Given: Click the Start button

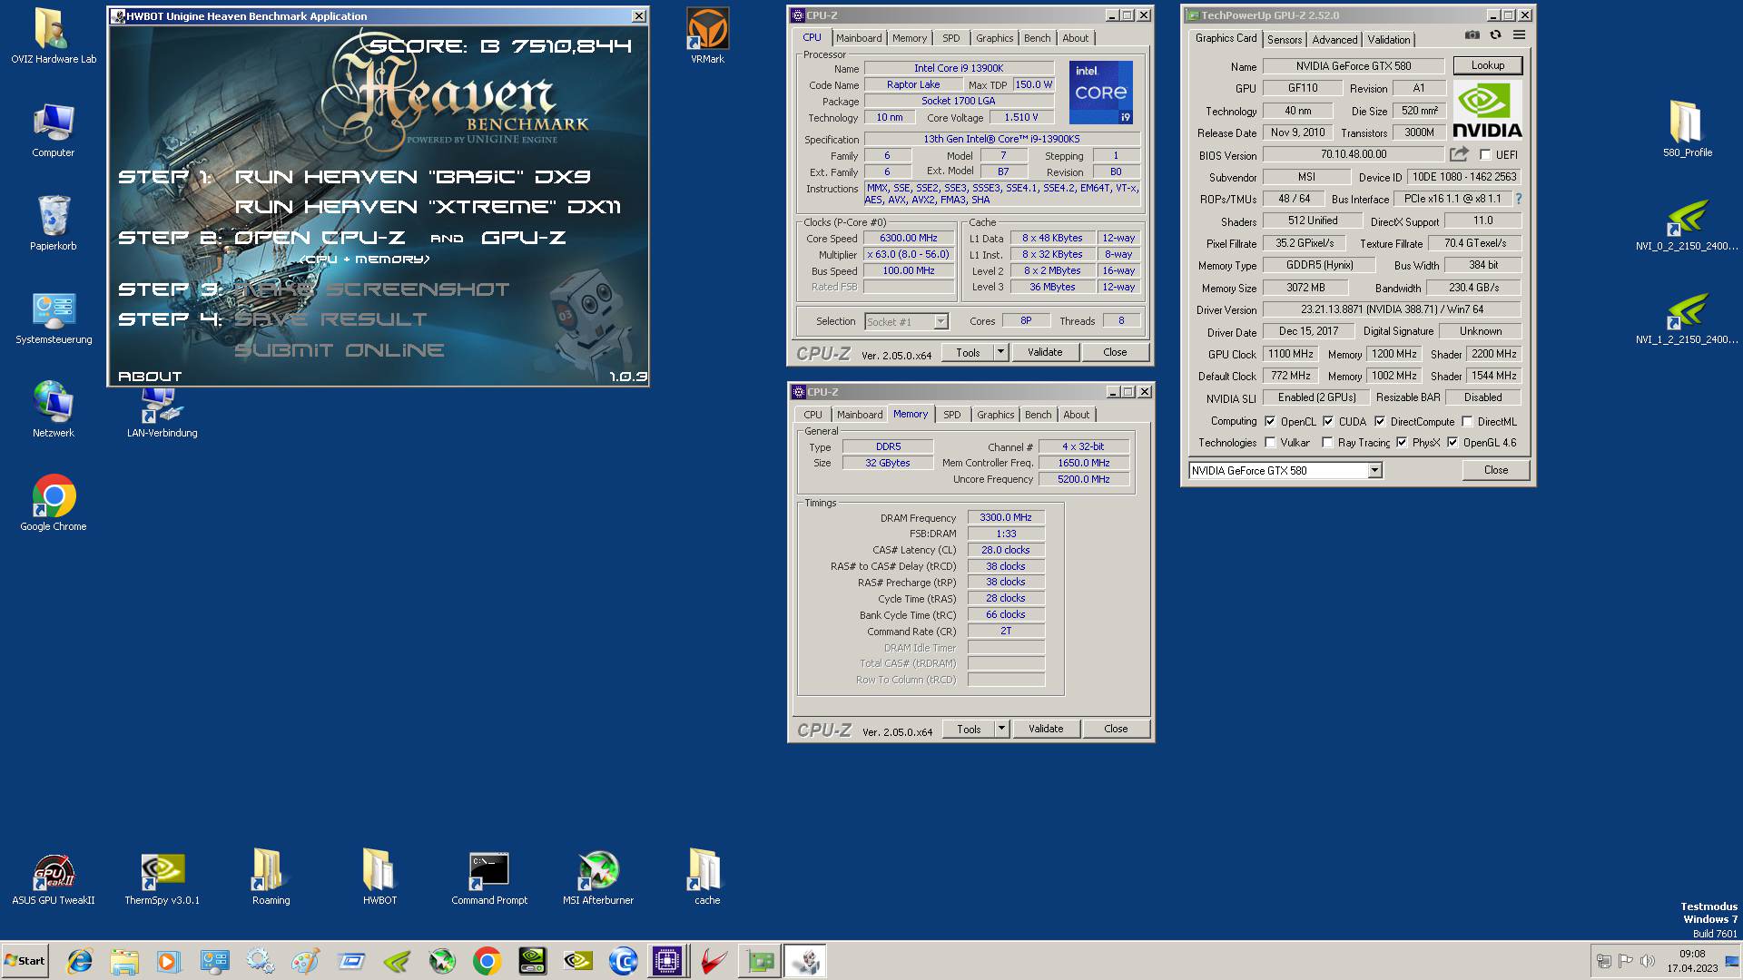Looking at the screenshot, I should click(25, 961).
